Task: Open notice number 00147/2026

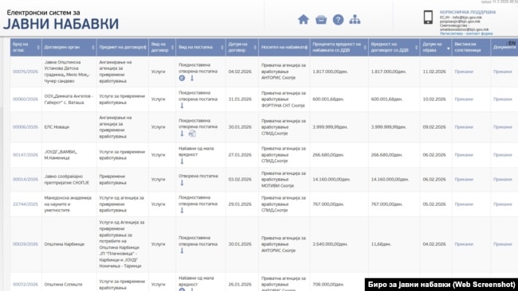Action: [26, 155]
